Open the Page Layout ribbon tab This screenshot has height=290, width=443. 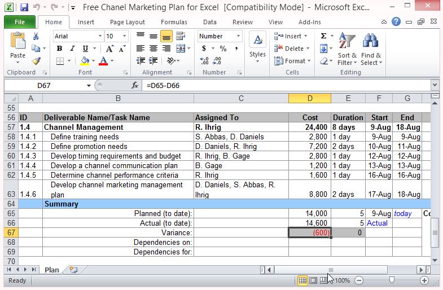tap(128, 22)
